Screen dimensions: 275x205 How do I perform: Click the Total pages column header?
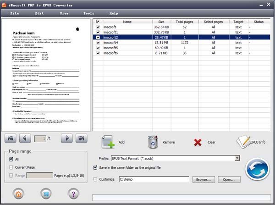(x=185, y=22)
